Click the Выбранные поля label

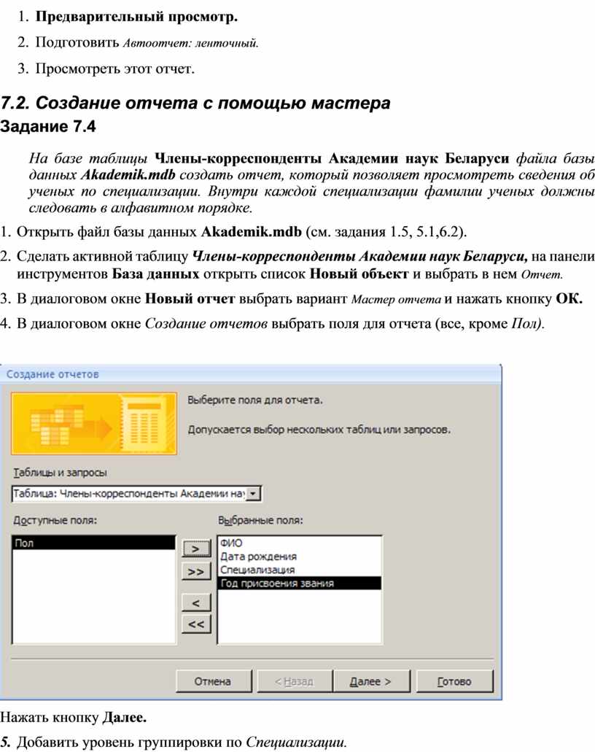pos(260,520)
